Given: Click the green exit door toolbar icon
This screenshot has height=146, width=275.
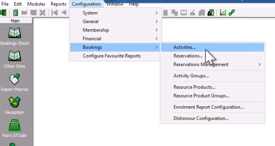Looking at the screenshot, I should pyautogui.click(x=3, y=13).
